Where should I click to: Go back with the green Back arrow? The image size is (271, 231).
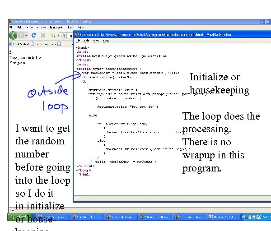(x=13, y=35)
